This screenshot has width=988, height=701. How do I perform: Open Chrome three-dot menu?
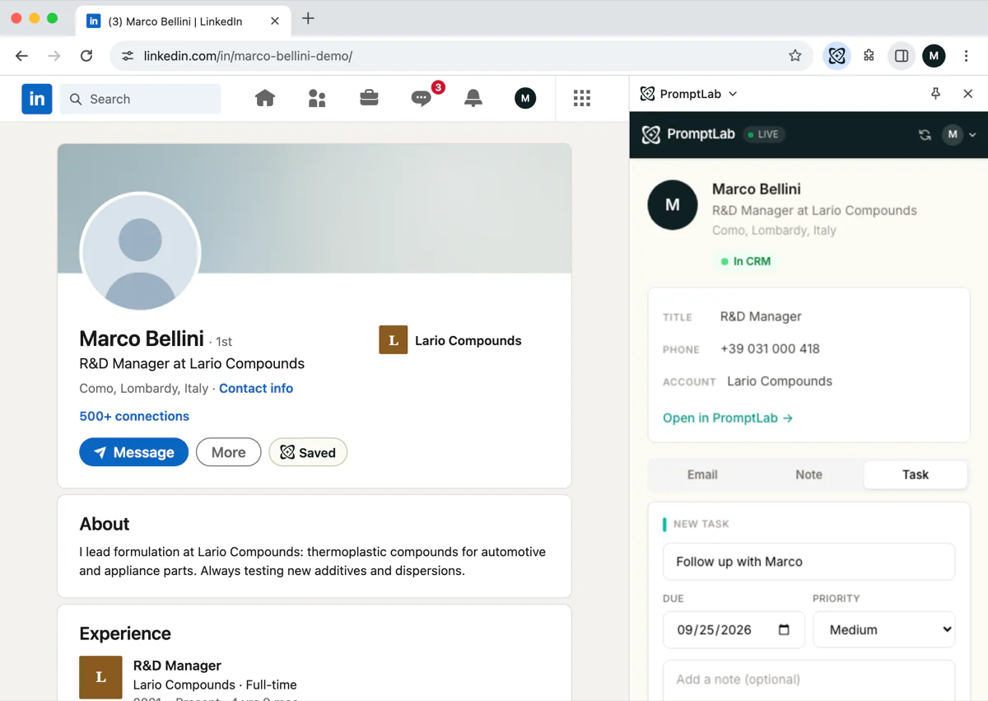[x=967, y=56]
